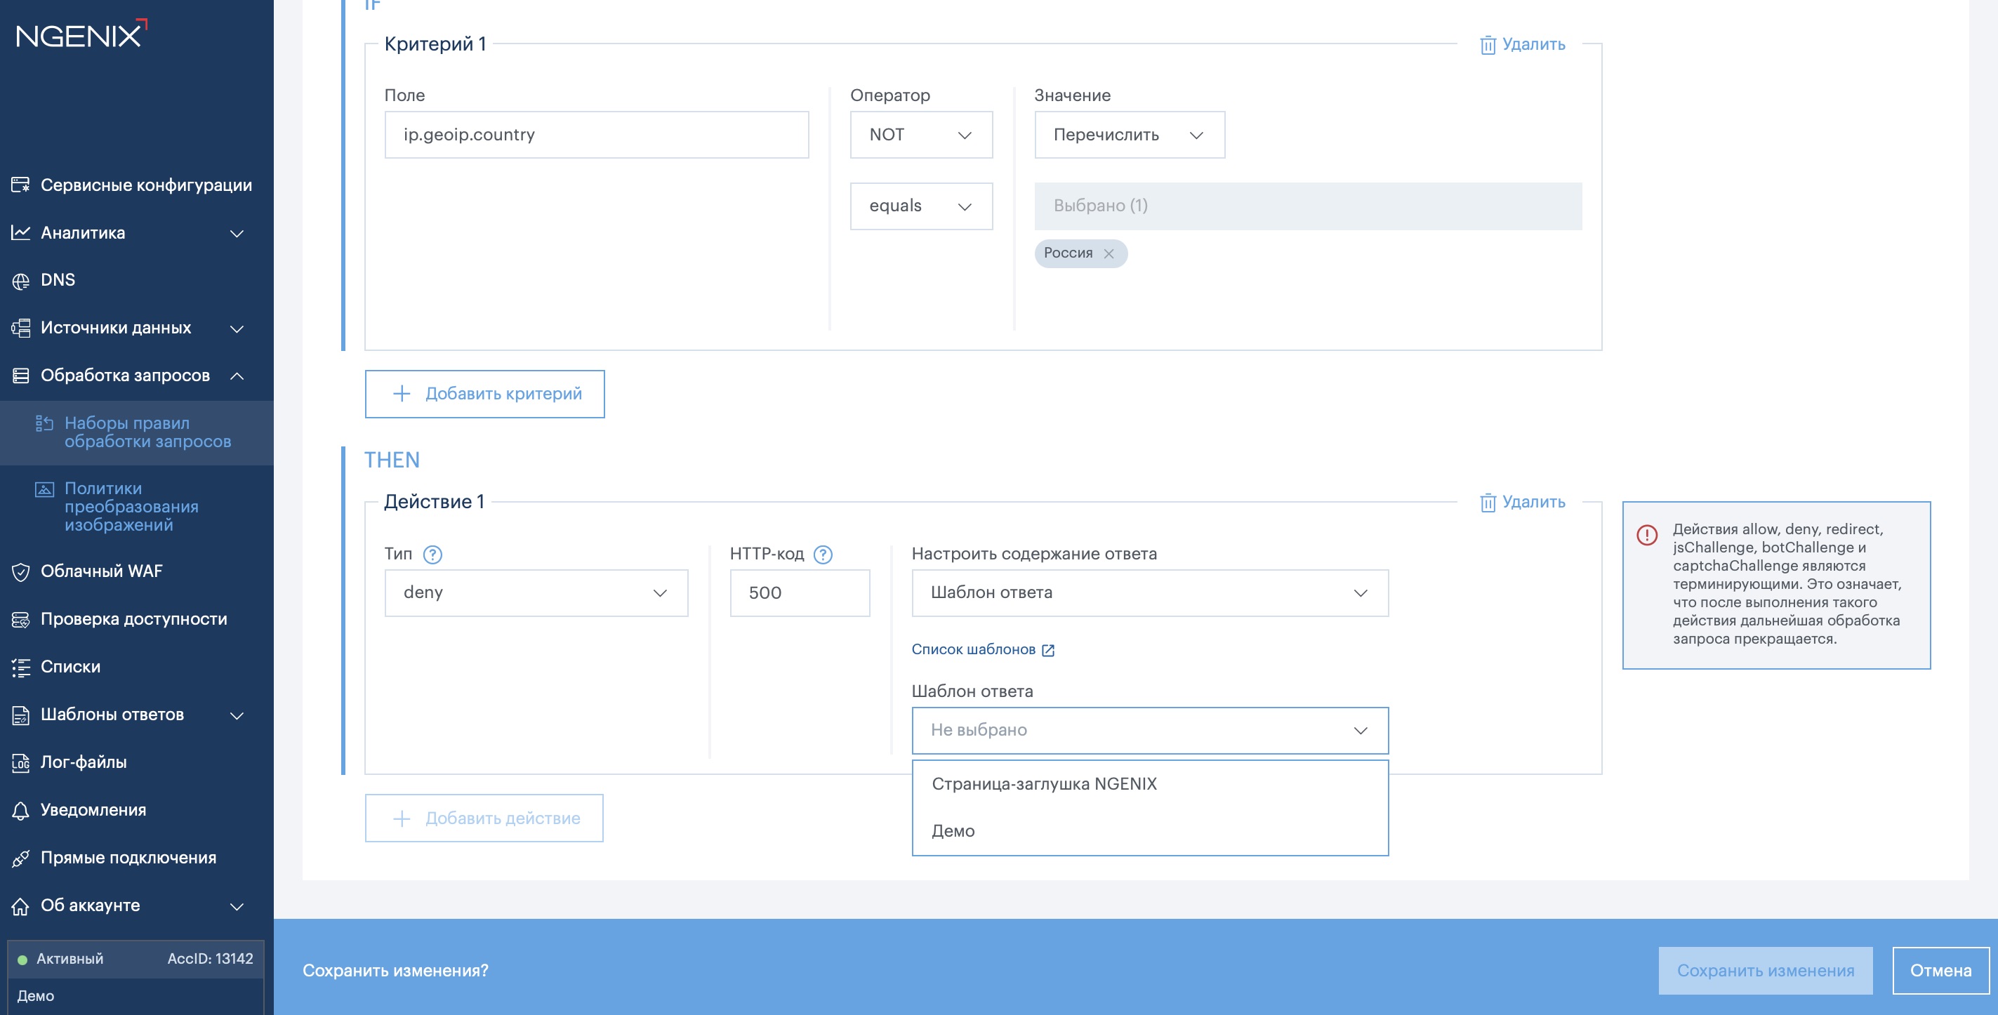Collapse the Обработка запросов section

237,376
